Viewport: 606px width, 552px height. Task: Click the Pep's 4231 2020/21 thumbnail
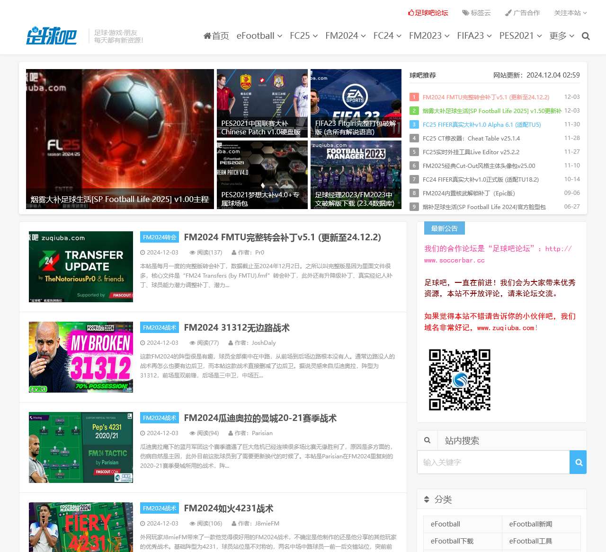point(81,447)
